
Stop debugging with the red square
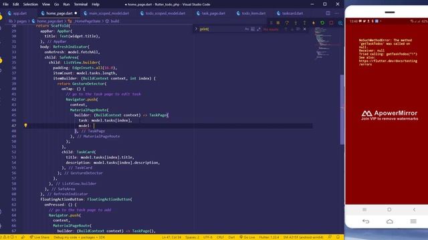point(331,23)
